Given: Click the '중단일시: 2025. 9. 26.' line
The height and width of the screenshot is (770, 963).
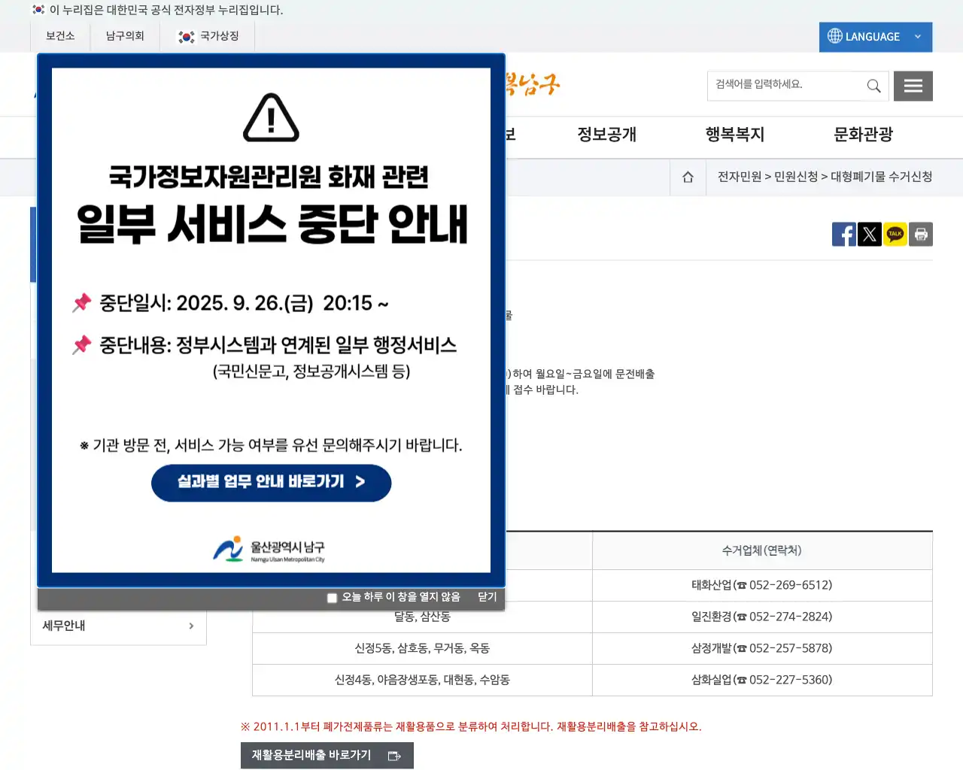Looking at the screenshot, I should (244, 303).
